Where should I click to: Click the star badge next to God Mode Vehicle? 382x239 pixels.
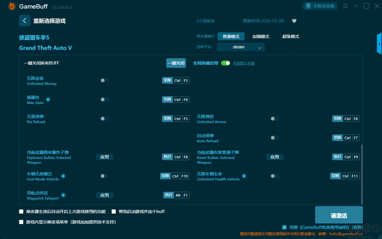63,176
